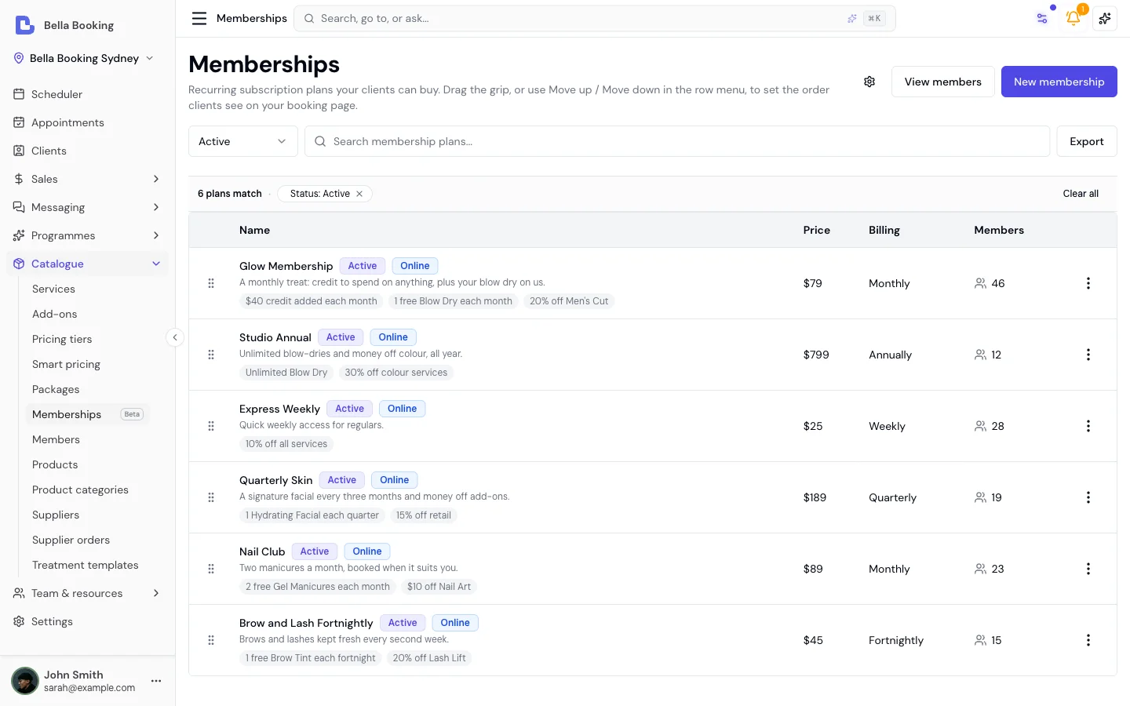Click the drag grip for Glow Membership
The image size is (1130, 706).
point(211,283)
